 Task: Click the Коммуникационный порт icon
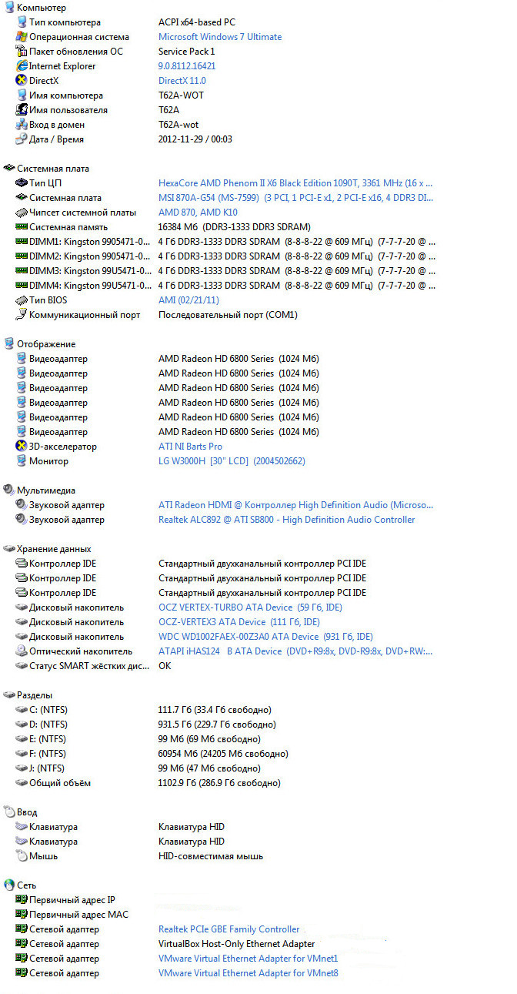point(22,315)
